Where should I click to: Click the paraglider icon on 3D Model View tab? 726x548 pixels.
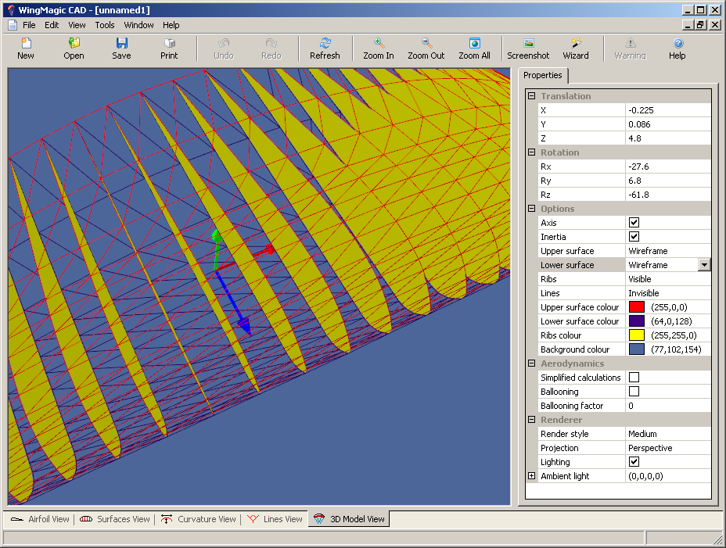[319, 519]
